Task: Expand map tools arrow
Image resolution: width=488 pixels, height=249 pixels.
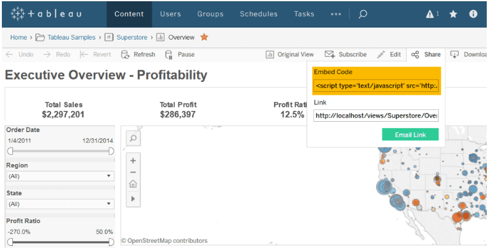Action: (x=133, y=198)
